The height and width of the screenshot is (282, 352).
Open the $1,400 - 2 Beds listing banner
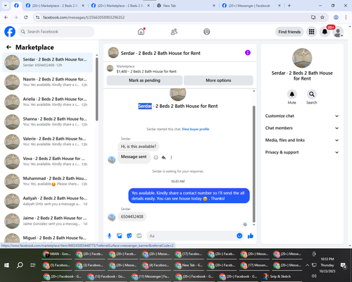(x=180, y=69)
